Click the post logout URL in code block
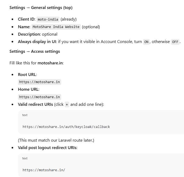This screenshot has width=184, height=177. [44, 170]
